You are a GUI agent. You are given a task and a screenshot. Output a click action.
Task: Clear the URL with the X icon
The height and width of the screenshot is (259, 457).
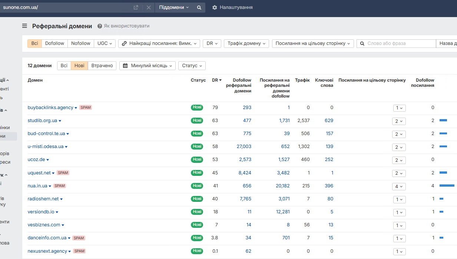(149, 7)
